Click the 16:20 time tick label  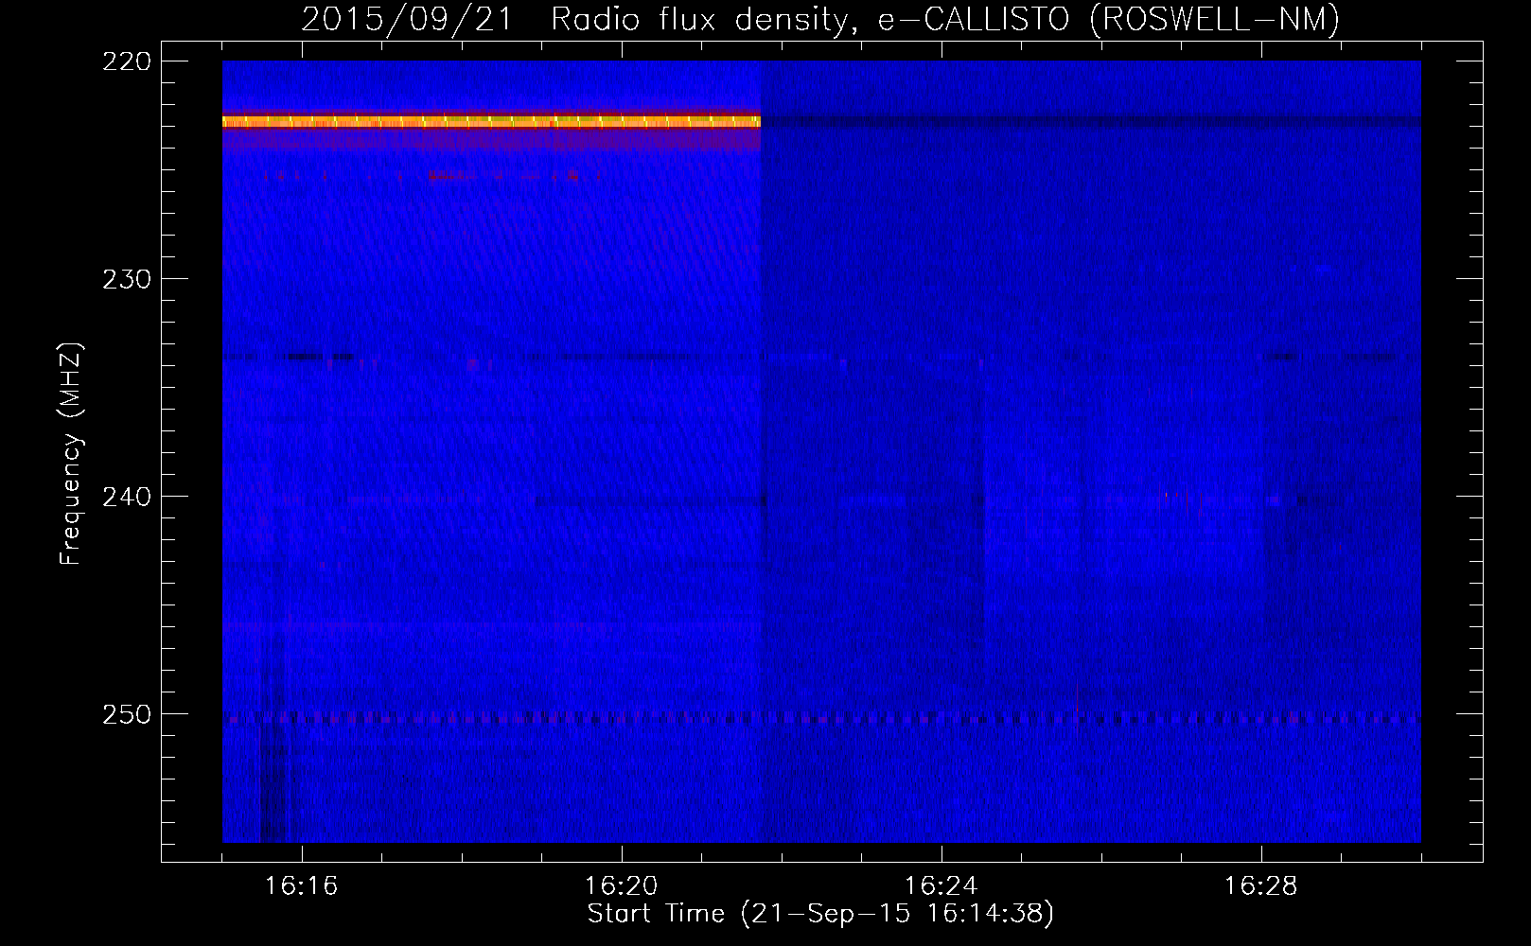tap(621, 885)
